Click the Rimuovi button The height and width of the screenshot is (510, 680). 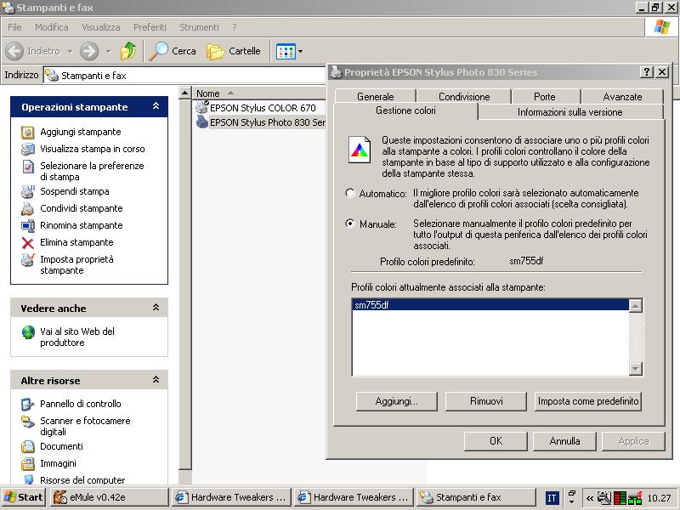[x=486, y=401]
